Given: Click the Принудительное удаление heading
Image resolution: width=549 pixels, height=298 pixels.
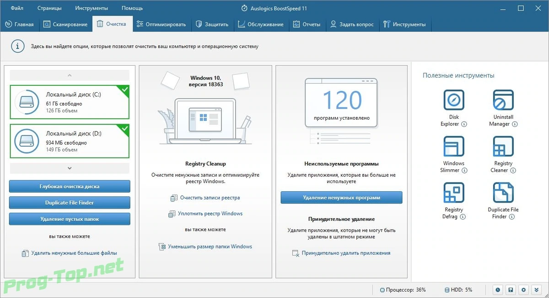Looking at the screenshot, I should coord(341,219).
